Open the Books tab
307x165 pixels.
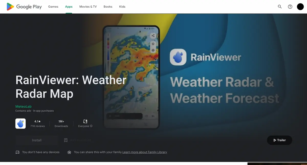(x=108, y=7)
